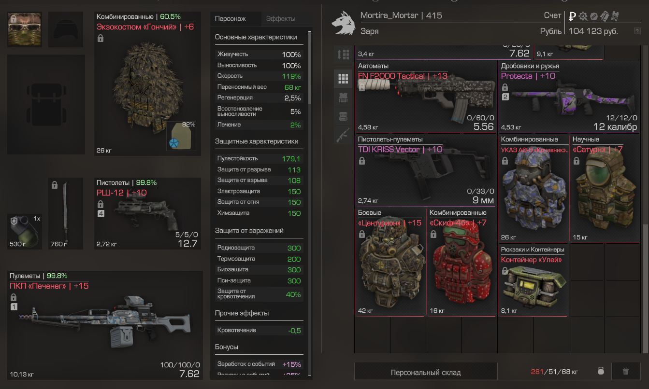Click the stats panel scrollbar

click(x=310, y=68)
